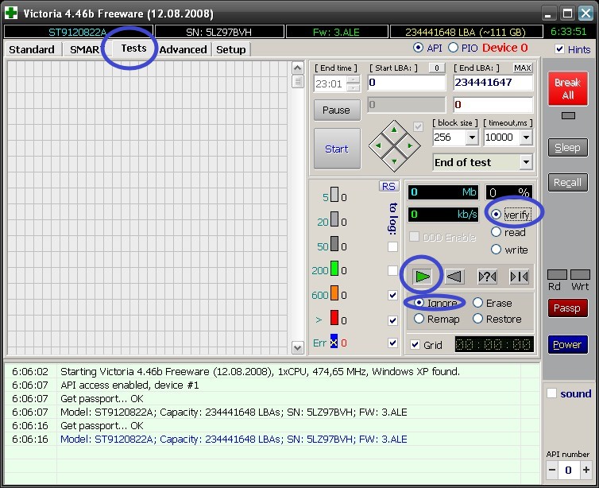Open the Setup tab
The height and width of the screenshot is (488, 599).
[x=231, y=49]
